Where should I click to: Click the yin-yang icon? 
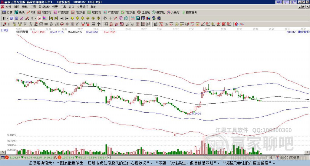coord(236,24)
